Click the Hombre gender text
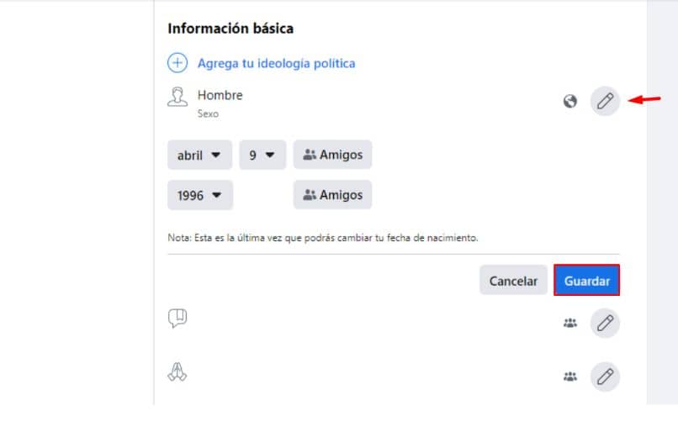The width and height of the screenshot is (678, 427). point(220,95)
